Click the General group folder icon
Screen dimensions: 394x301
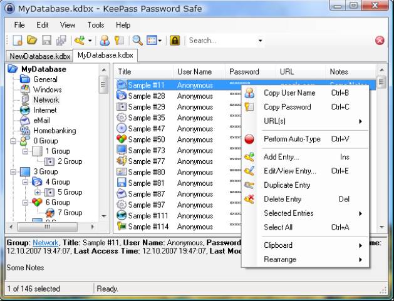click(x=25, y=79)
